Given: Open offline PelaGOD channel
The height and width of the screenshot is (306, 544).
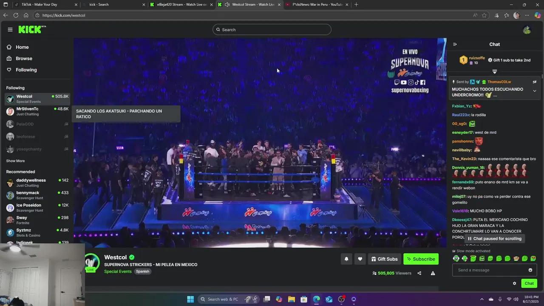Looking at the screenshot, I should tap(37, 124).
